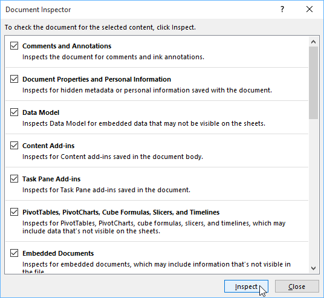Uncheck the Data Model checkbox
The width and height of the screenshot is (324, 298).
tap(14, 112)
